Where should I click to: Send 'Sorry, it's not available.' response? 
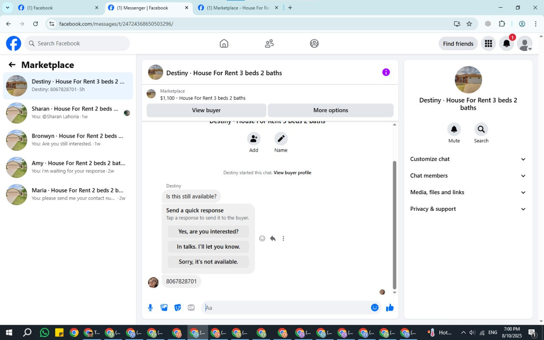pyautogui.click(x=208, y=262)
